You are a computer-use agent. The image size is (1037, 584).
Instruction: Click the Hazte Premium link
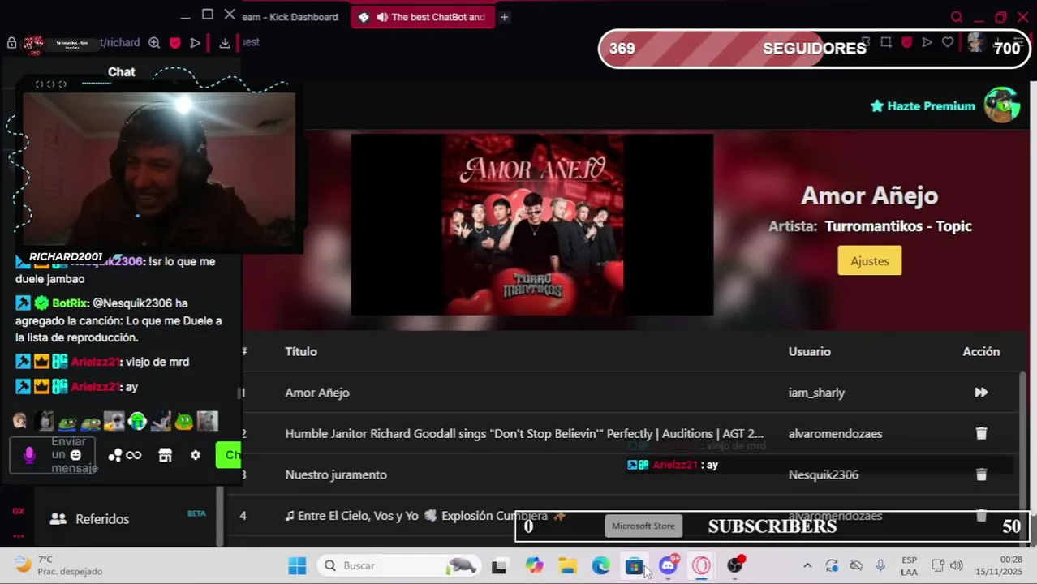(x=923, y=106)
